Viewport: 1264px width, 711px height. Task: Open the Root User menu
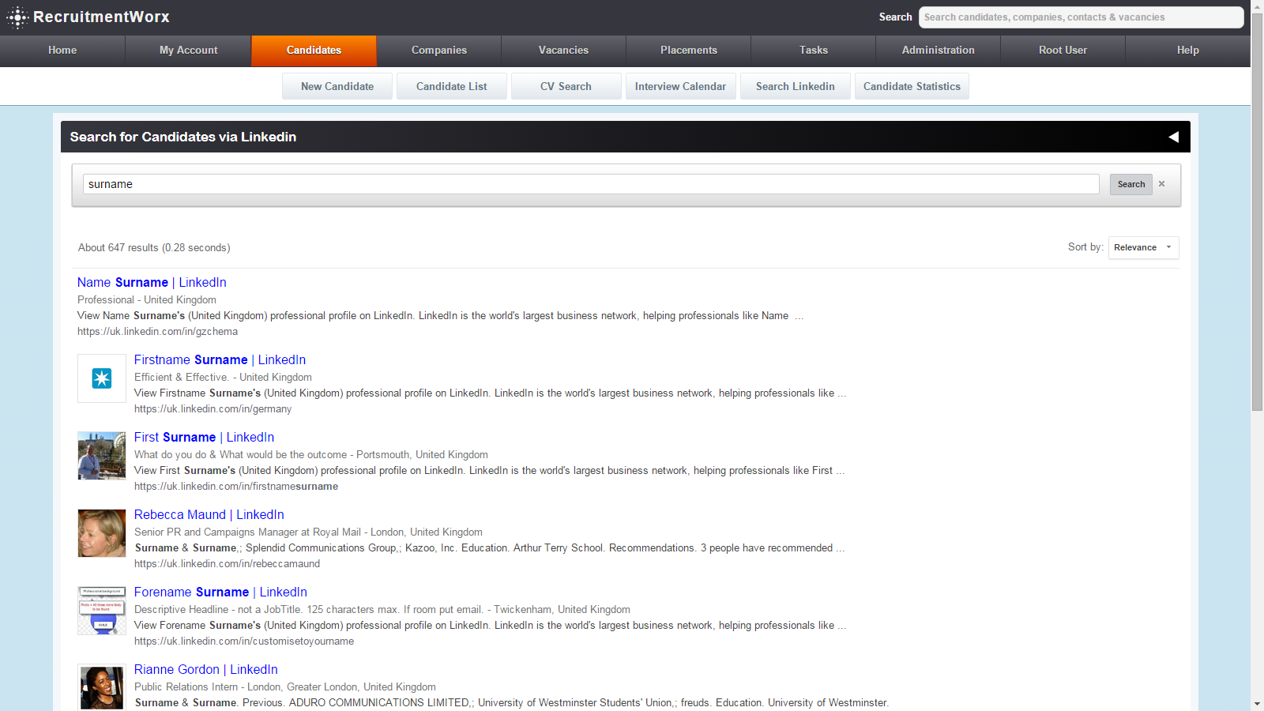pyautogui.click(x=1063, y=51)
